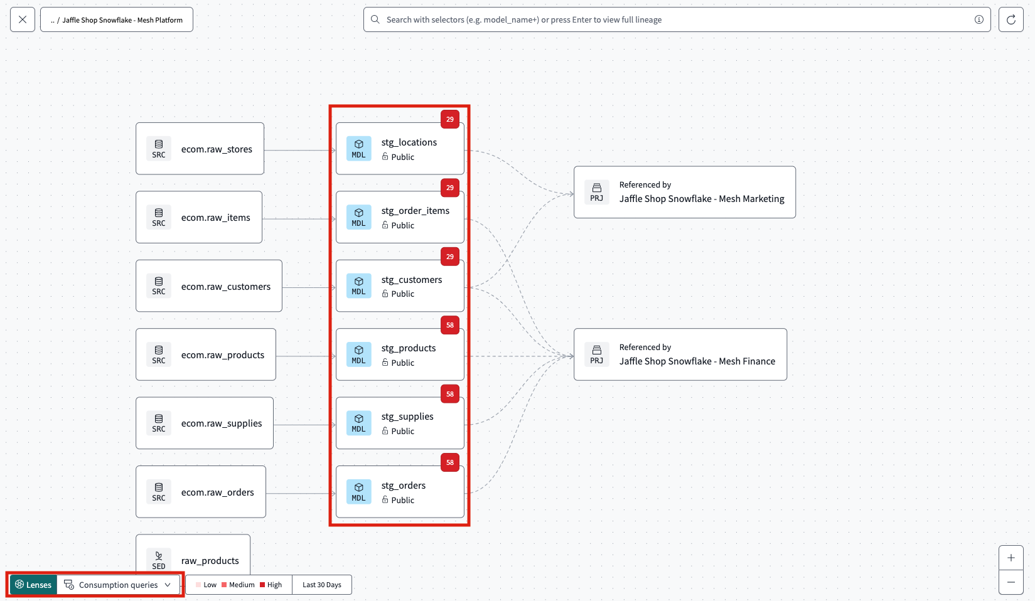Click the lock icon on stg_customers Public label

[x=384, y=294]
